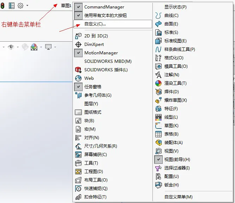Image resolution: width=235 pixels, height=203 pixels.
Task: Click the edit appearance sphere icon
Action: point(25,47)
